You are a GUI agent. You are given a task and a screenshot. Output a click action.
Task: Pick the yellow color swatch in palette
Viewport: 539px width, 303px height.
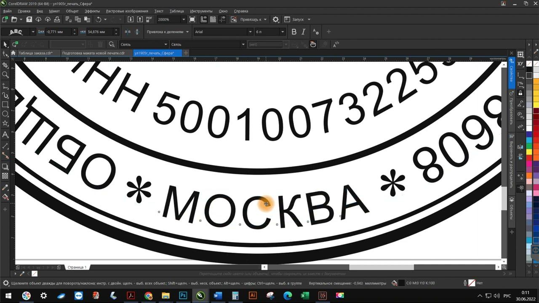click(x=529, y=152)
